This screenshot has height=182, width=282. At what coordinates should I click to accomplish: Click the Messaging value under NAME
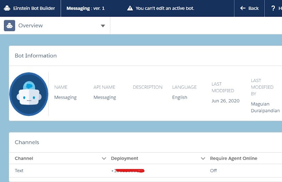pos(65,97)
